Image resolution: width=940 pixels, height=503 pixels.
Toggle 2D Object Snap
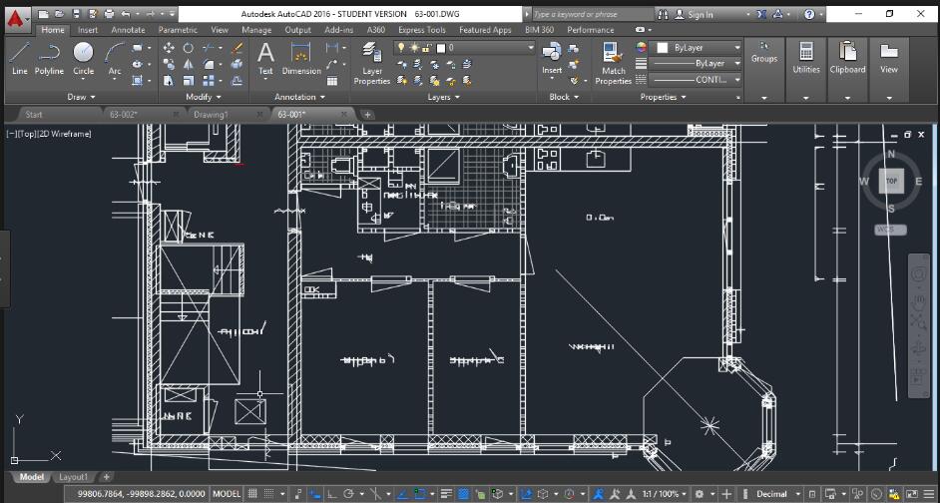coord(419,494)
